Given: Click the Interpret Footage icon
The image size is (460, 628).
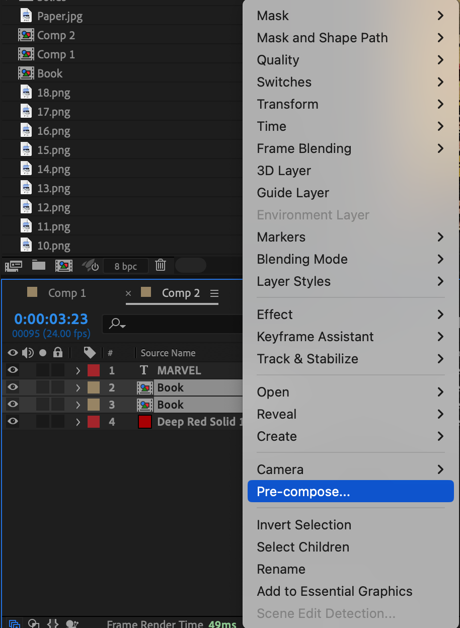Looking at the screenshot, I should 13,266.
